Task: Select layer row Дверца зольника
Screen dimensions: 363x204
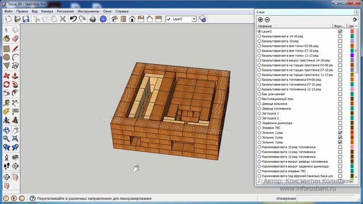Action: coord(275,104)
